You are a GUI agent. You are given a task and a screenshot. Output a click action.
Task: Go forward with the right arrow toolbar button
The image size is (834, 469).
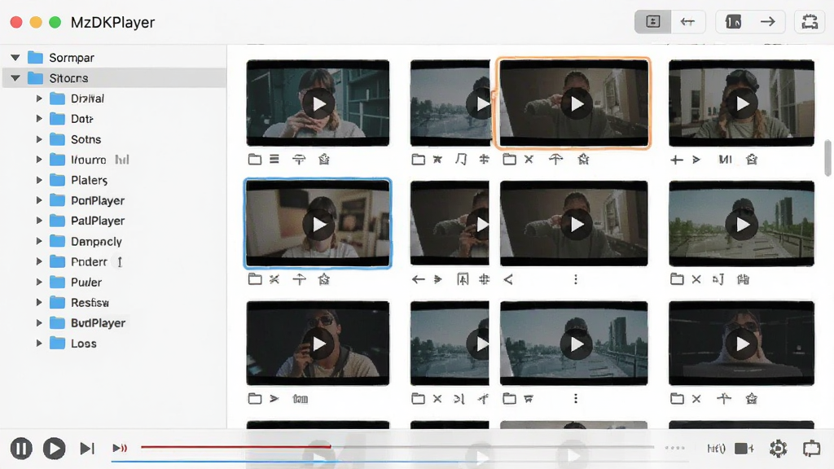click(767, 22)
